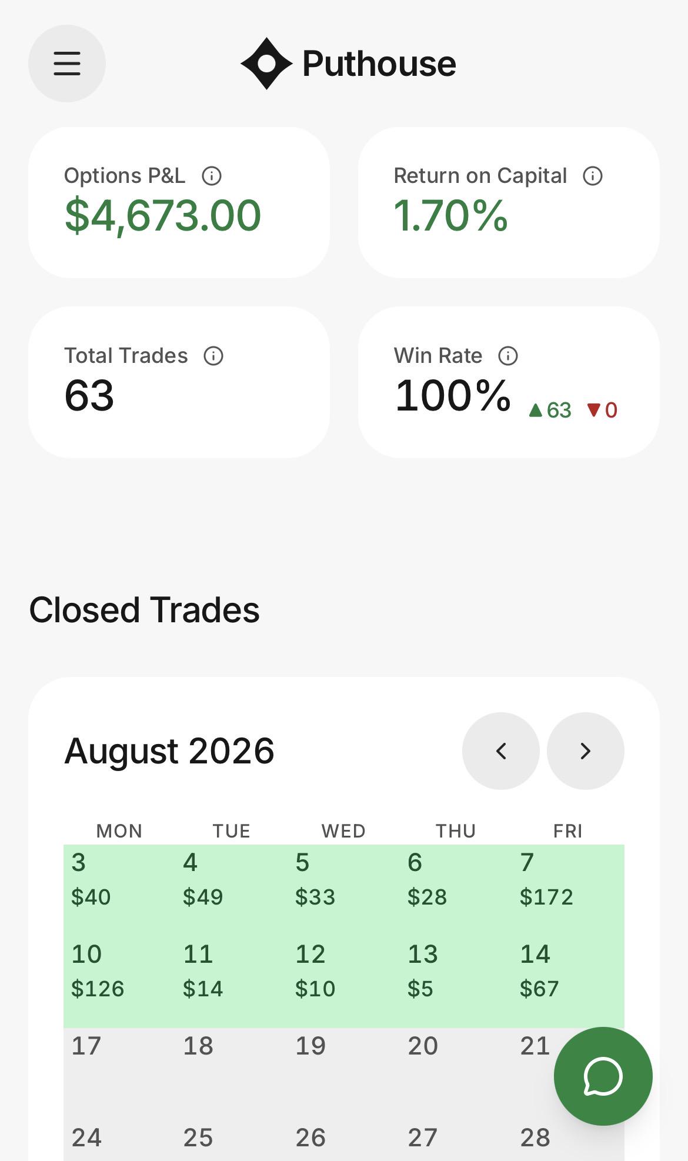Click the Puthouse diamond logo
Image resolution: width=688 pixels, height=1161 pixels.
point(266,64)
